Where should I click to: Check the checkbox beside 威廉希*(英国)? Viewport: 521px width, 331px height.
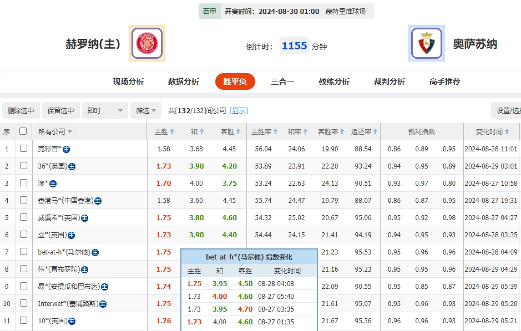22,217
